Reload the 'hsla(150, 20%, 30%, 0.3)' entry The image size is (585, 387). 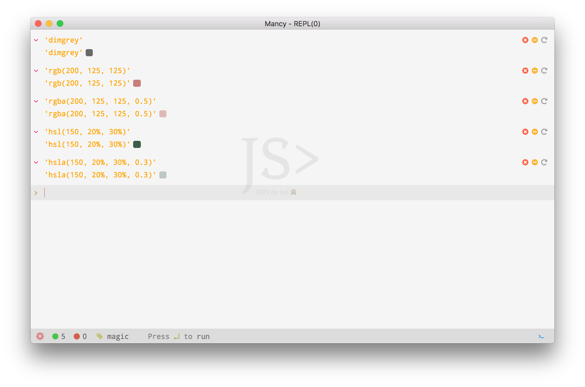coord(544,162)
